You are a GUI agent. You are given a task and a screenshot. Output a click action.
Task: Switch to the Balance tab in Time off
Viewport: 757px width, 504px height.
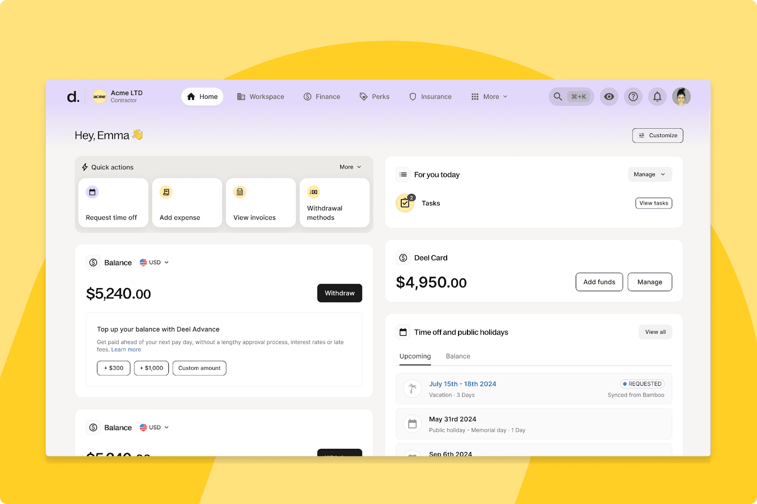pyautogui.click(x=458, y=356)
